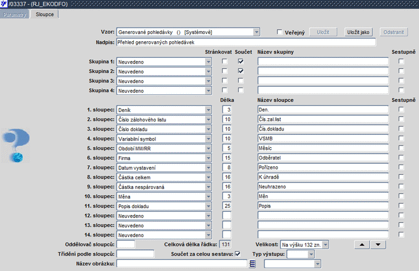419x271 pixels.
Task: Click the Název skupiny field for Skupina 1
Action: [323, 62]
